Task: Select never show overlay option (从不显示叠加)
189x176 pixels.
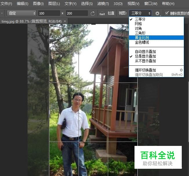Action: (145, 61)
